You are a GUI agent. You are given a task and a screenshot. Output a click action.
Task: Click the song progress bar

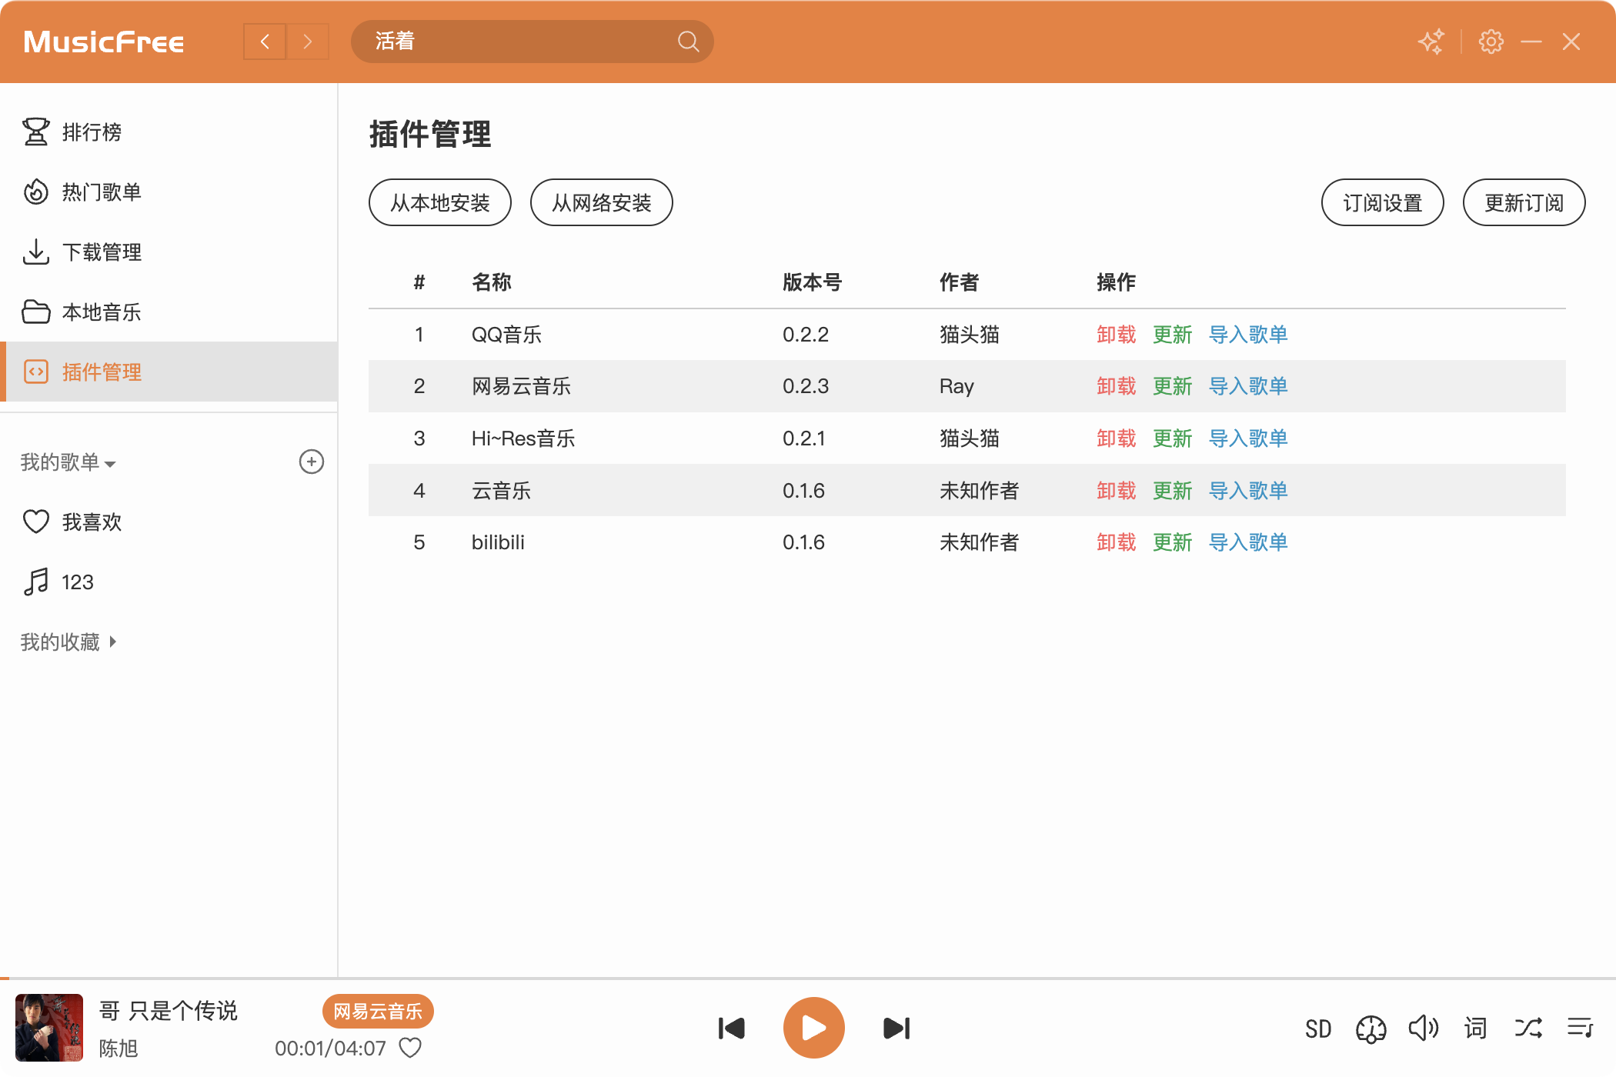808,979
